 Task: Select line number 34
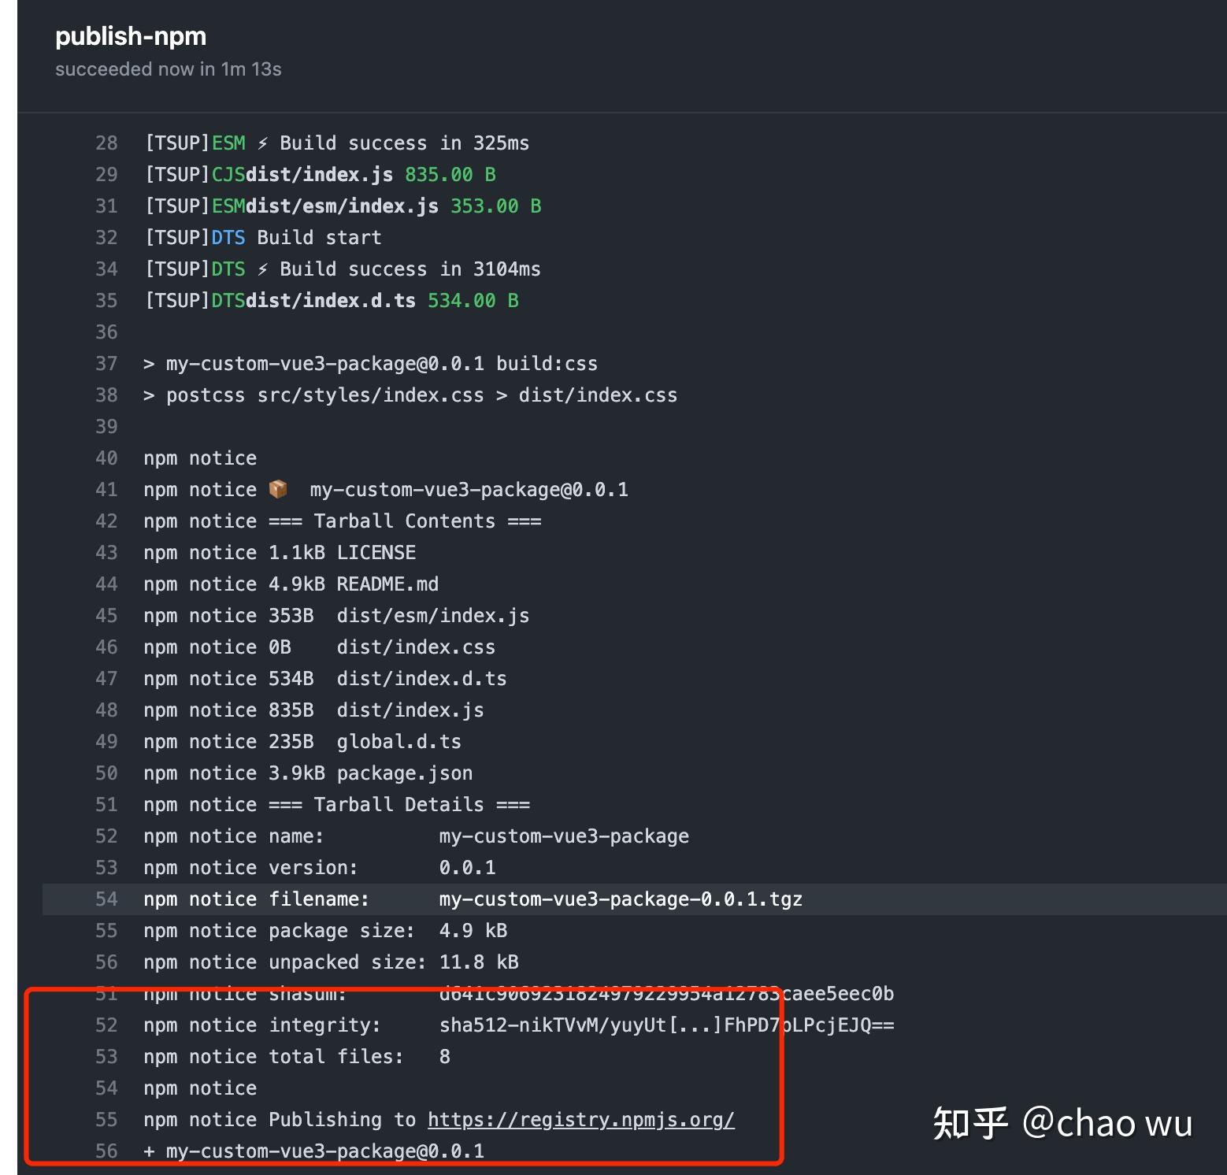coord(106,269)
